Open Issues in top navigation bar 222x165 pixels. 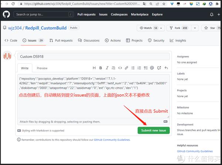(103, 14)
